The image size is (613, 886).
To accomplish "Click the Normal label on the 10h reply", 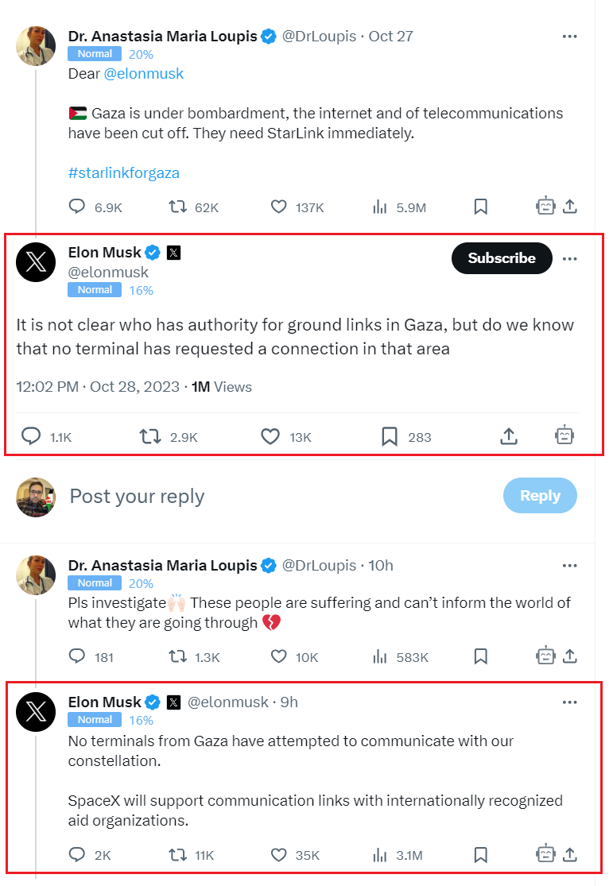I will click(x=95, y=583).
